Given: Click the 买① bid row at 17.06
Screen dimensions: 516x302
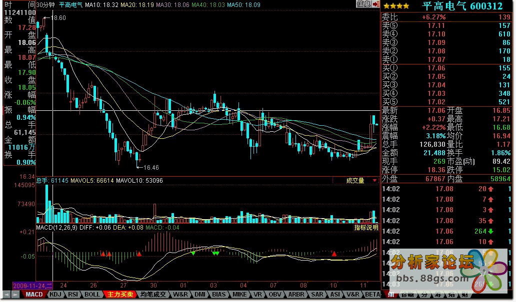Looking at the screenshot, I should pos(446,68).
